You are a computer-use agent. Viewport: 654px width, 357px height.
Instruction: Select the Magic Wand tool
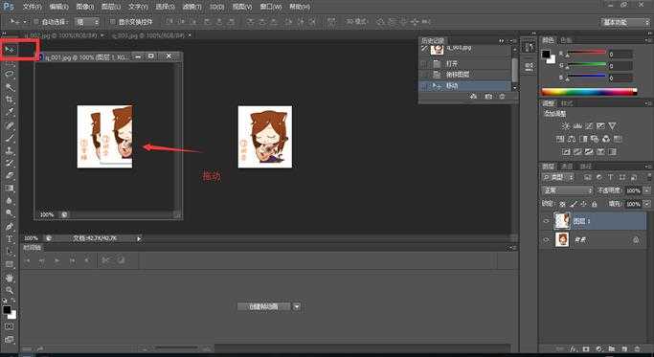coord(10,87)
